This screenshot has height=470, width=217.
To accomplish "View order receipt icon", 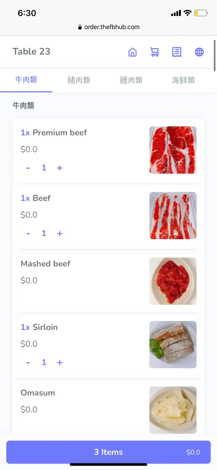I will (177, 52).
